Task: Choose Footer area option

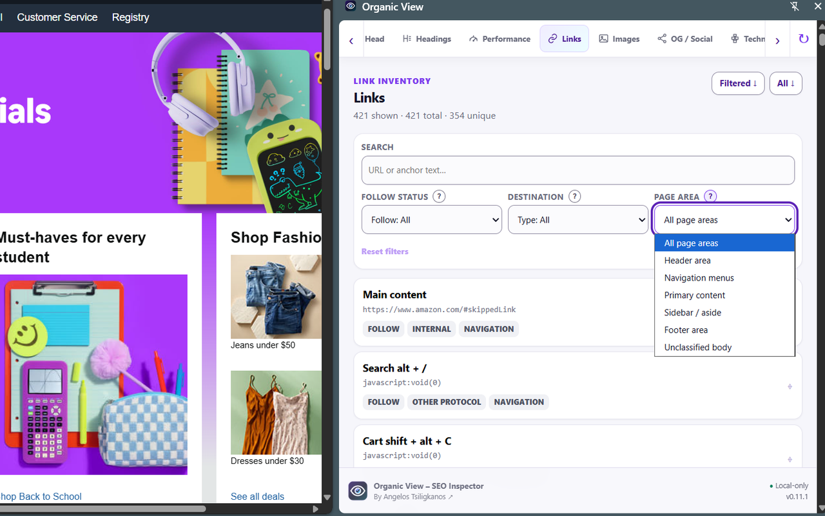Action: click(x=724, y=330)
